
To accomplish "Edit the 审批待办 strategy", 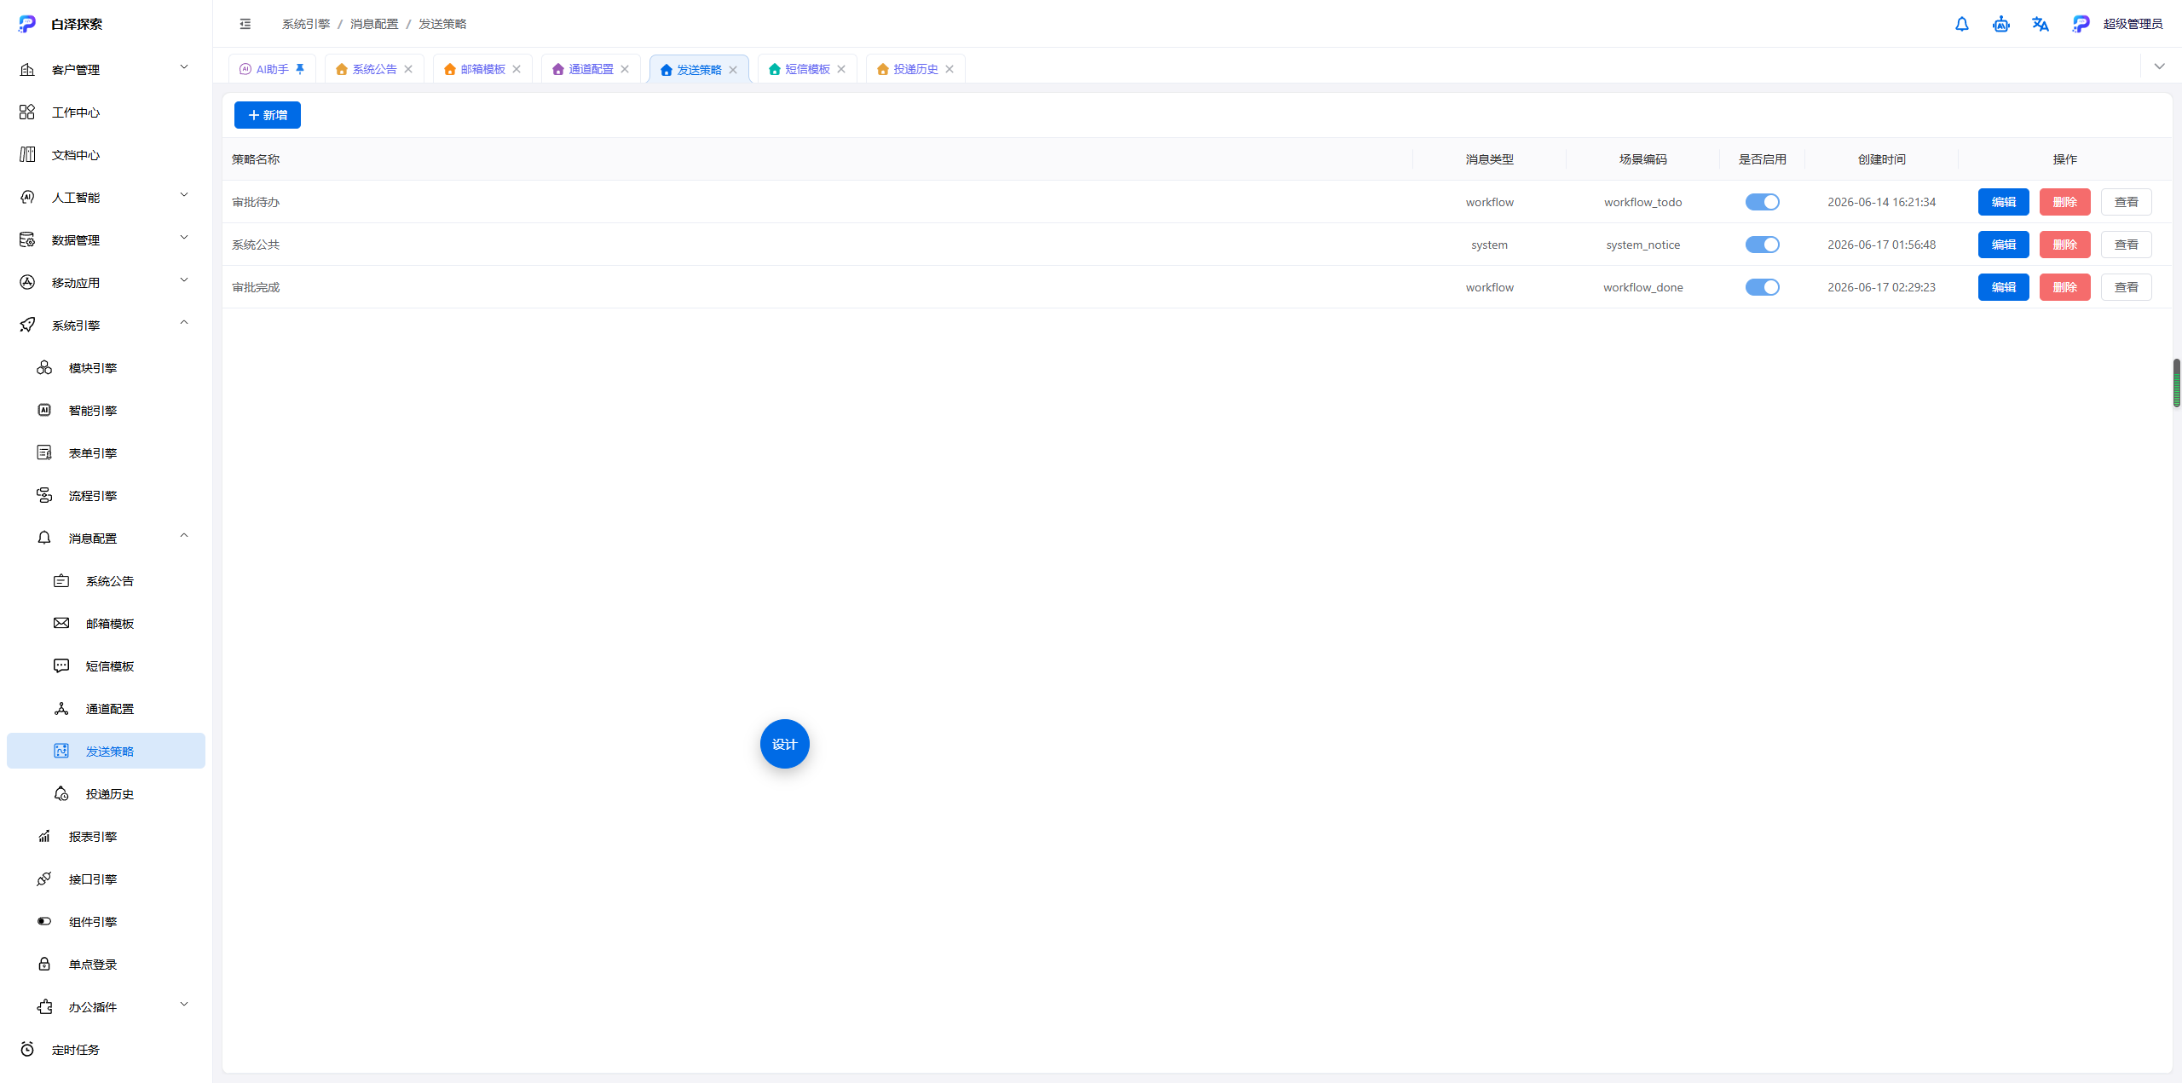I will (2003, 202).
